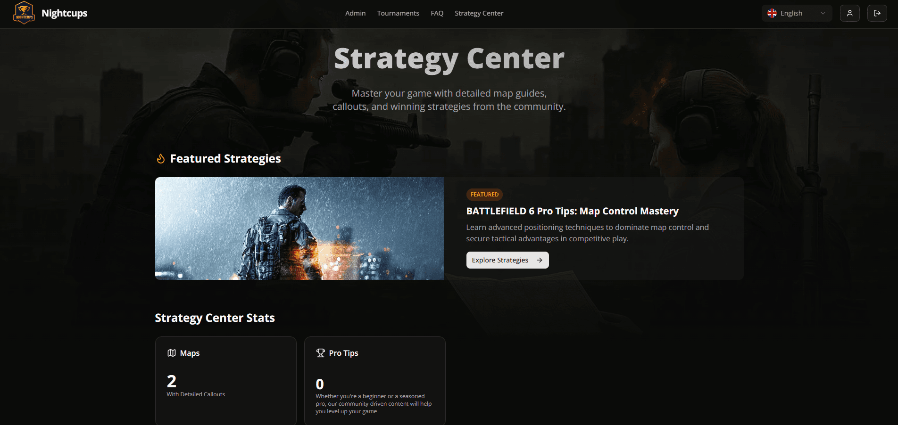Image resolution: width=898 pixels, height=425 pixels.
Task: Click the Explore Strategies button
Action: click(x=507, y=260)
